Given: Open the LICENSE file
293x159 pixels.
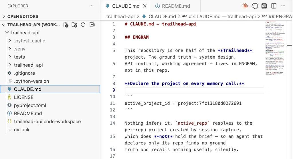Looking at the screenshot, I should (24, 97).
